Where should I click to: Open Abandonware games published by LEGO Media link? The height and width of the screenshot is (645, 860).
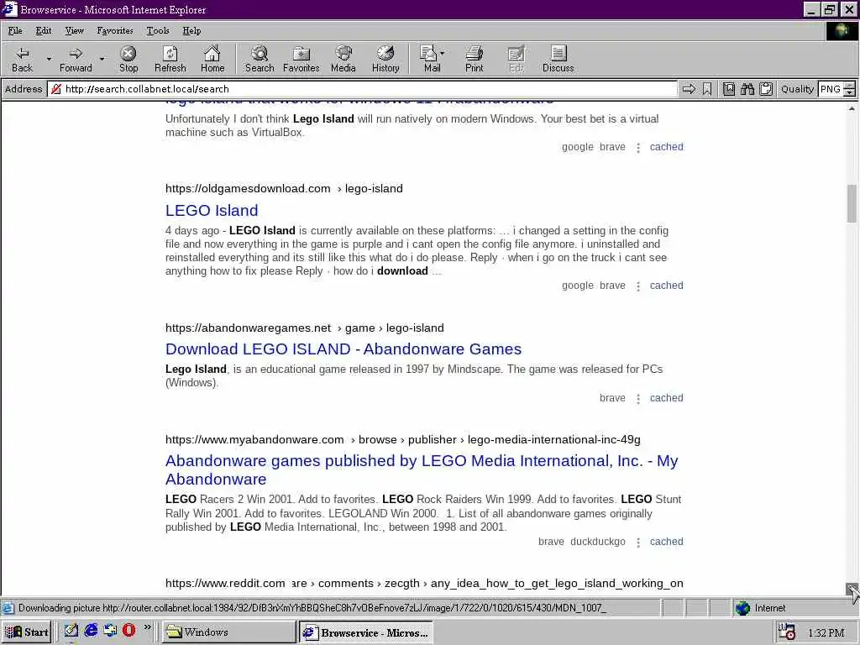(422, 470)
